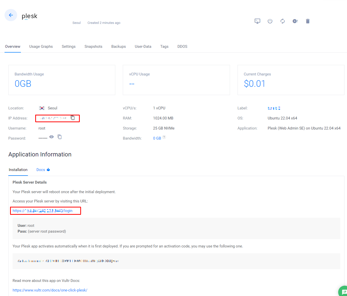Open the Usage Graphs tab
The width and height of the screenshot is (347, 296).
click(41, 47)
